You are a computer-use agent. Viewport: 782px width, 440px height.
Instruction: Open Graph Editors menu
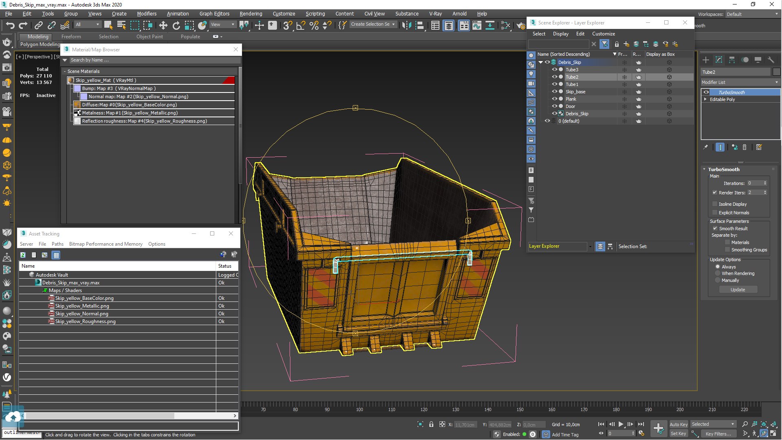click(214, 13)
